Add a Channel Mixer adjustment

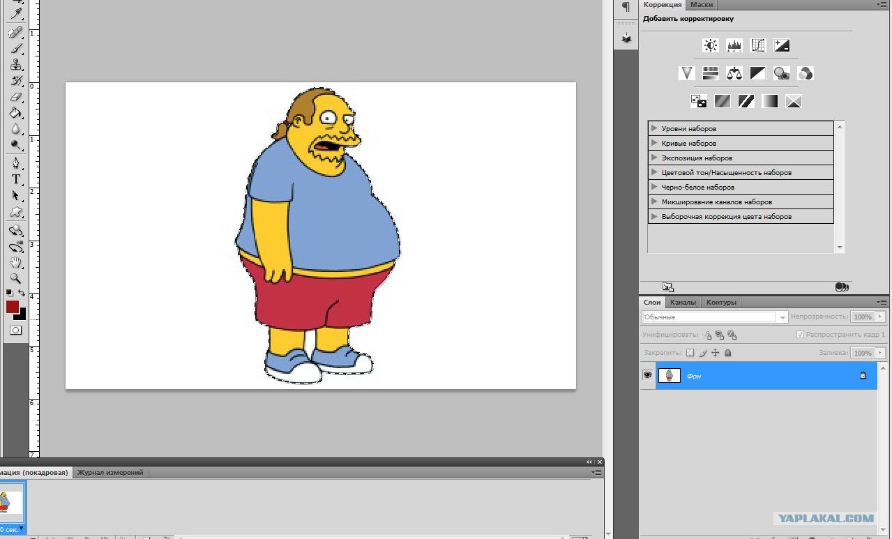pyautogui.click(x=806, y=73)
